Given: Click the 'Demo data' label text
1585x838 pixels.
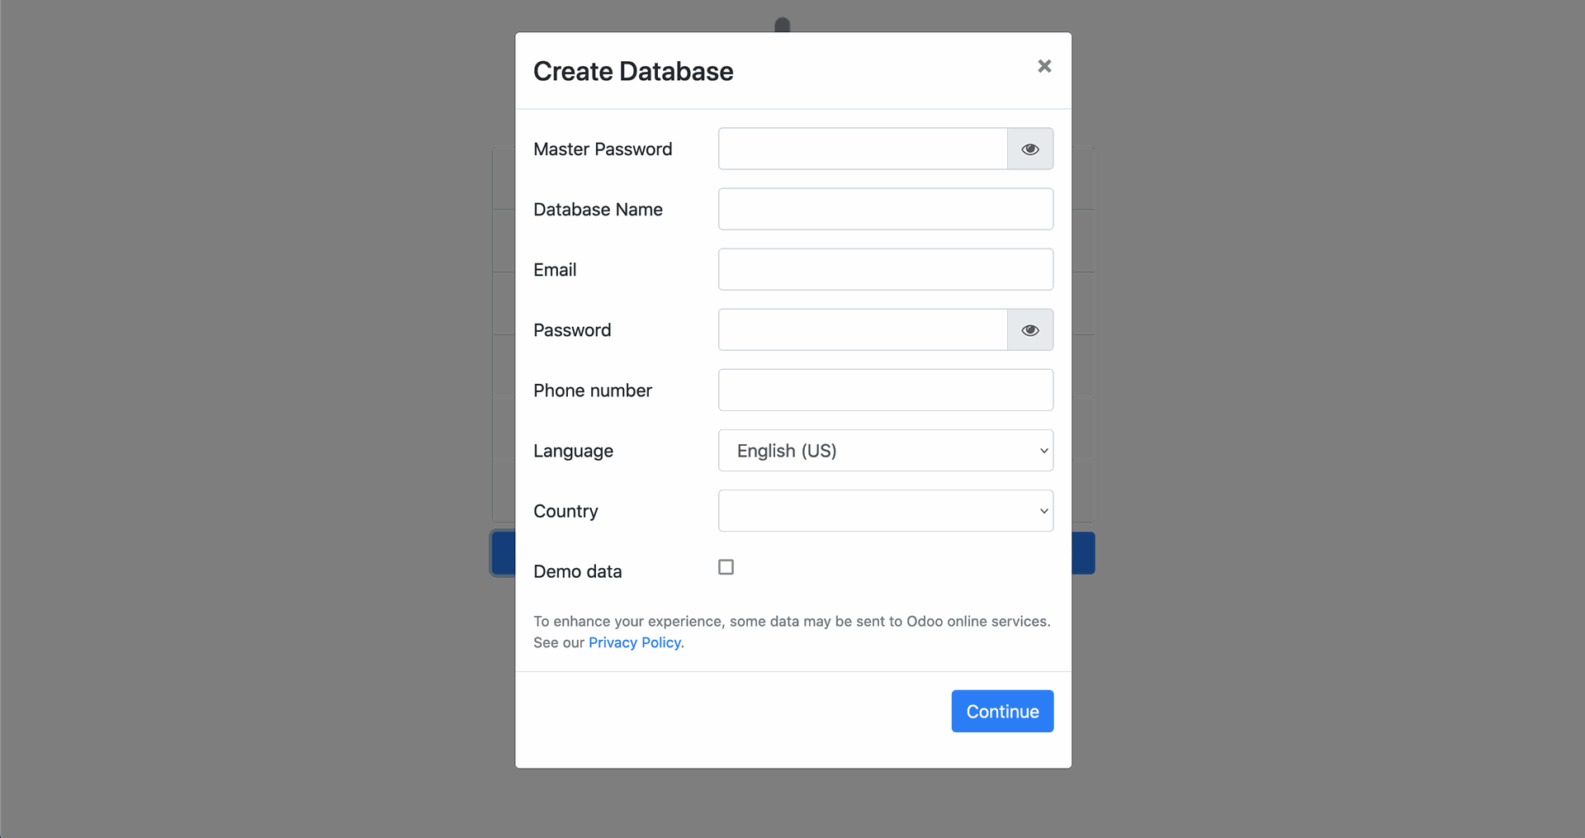Looking at the screenshot, I should tap(577, 571).
